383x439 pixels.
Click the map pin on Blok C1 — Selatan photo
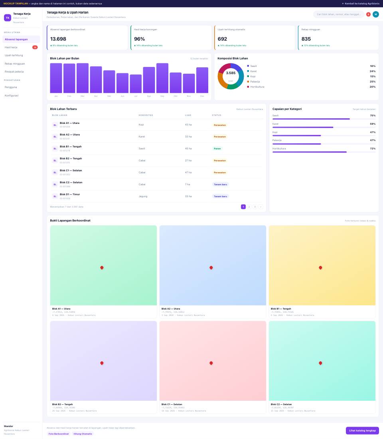pos(211,363)
